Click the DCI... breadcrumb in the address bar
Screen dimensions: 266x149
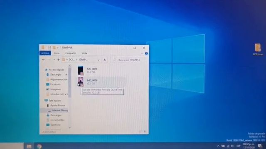(71, 60)
